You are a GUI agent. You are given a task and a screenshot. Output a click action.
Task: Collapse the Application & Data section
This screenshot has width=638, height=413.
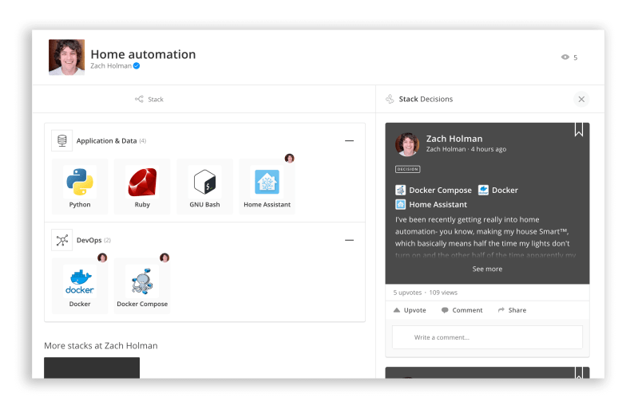(349, 140)
